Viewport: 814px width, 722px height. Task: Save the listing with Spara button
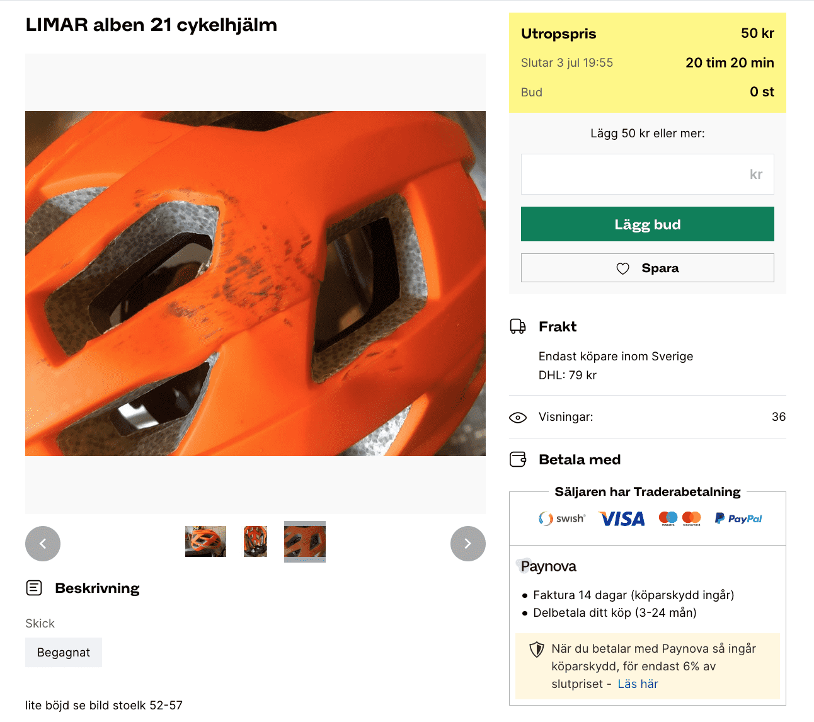(x=647, y=268)
